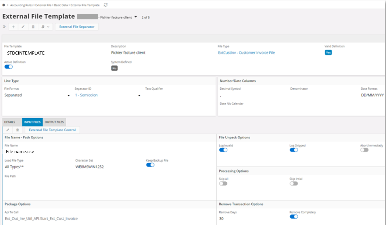The width and height of the screenshot is (386, 225).
Task: Click the 2 of 5 record counter
Action: (146, 18)
